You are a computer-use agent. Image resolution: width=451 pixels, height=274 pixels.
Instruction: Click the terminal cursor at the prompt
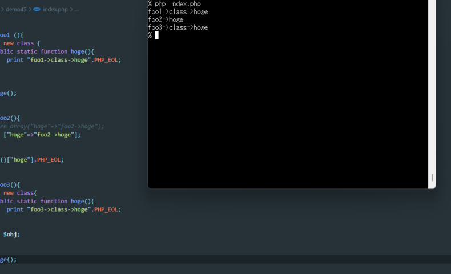(x=157, y=35)
